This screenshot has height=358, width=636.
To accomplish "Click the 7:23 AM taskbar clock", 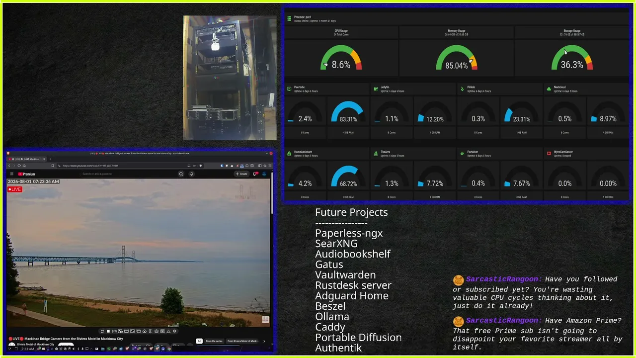I will [x=28, y=349].
